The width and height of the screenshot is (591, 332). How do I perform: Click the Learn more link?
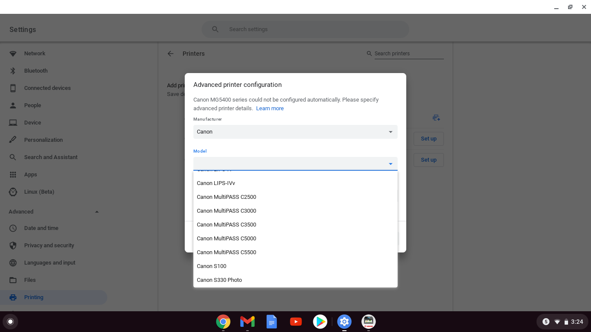click(x=270, y=109)
